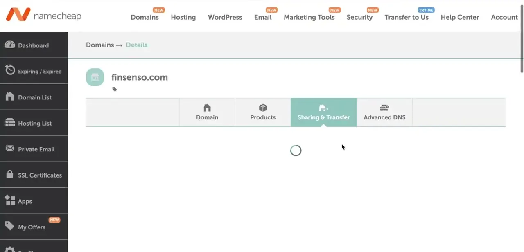
Task: Open the Hosting top menu
Action: pos(183,17)
